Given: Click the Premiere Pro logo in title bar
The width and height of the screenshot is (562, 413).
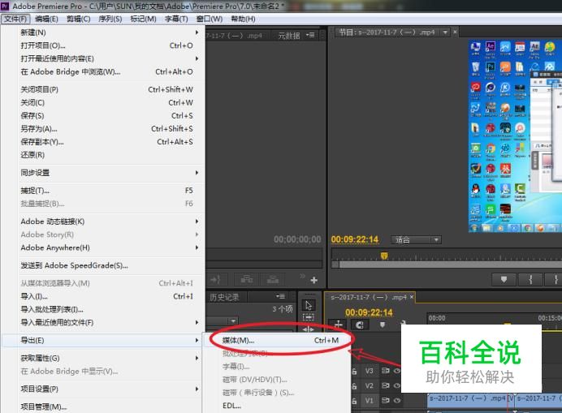Looking at the screenshot, I should [5, 6].
